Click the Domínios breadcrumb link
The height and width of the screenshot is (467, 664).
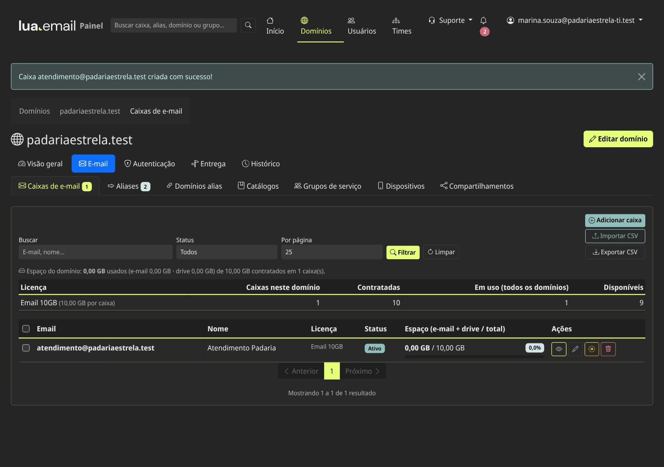pos(34,111)
